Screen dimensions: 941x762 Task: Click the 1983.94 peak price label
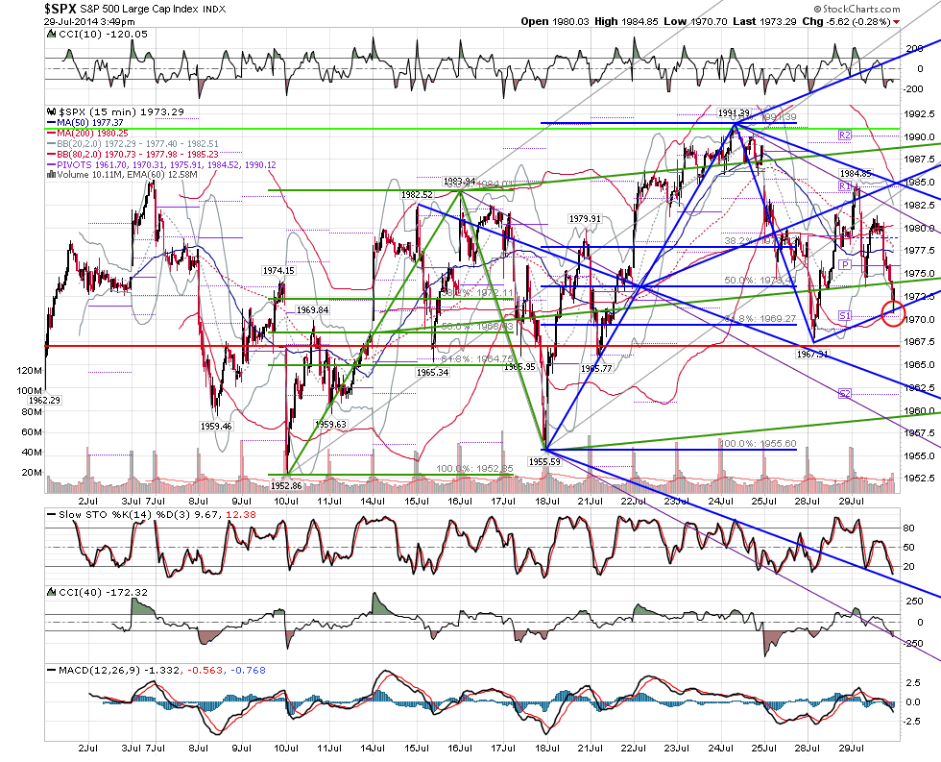tap(459, 182)
